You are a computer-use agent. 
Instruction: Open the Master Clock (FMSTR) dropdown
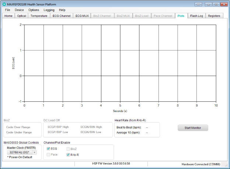click(22, 152)
